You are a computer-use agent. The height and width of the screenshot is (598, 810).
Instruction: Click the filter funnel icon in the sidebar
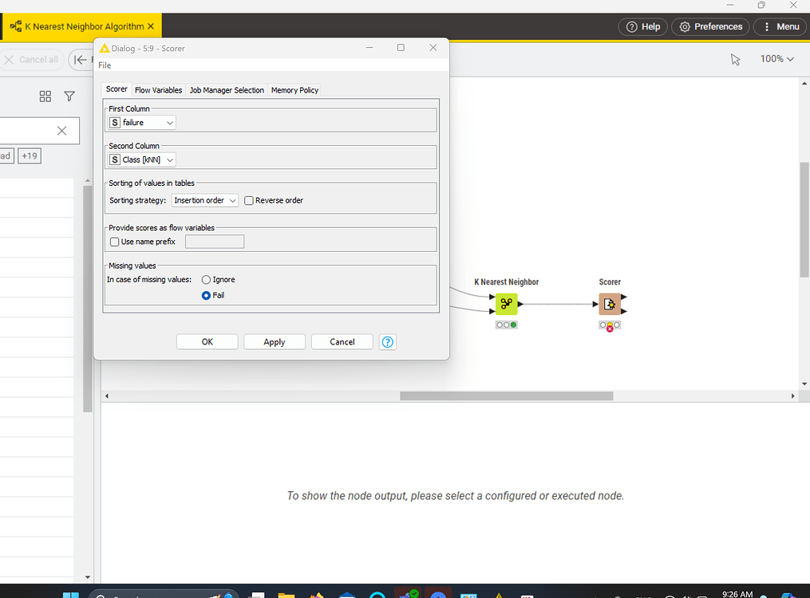69,96
